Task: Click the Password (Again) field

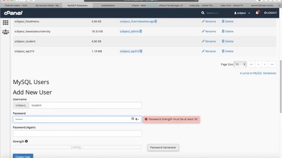Action: (x=78, y=133)
